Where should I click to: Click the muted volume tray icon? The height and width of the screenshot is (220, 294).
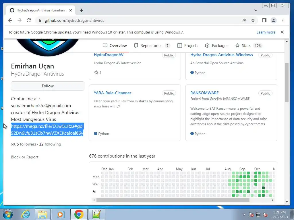tap(265, 215)
